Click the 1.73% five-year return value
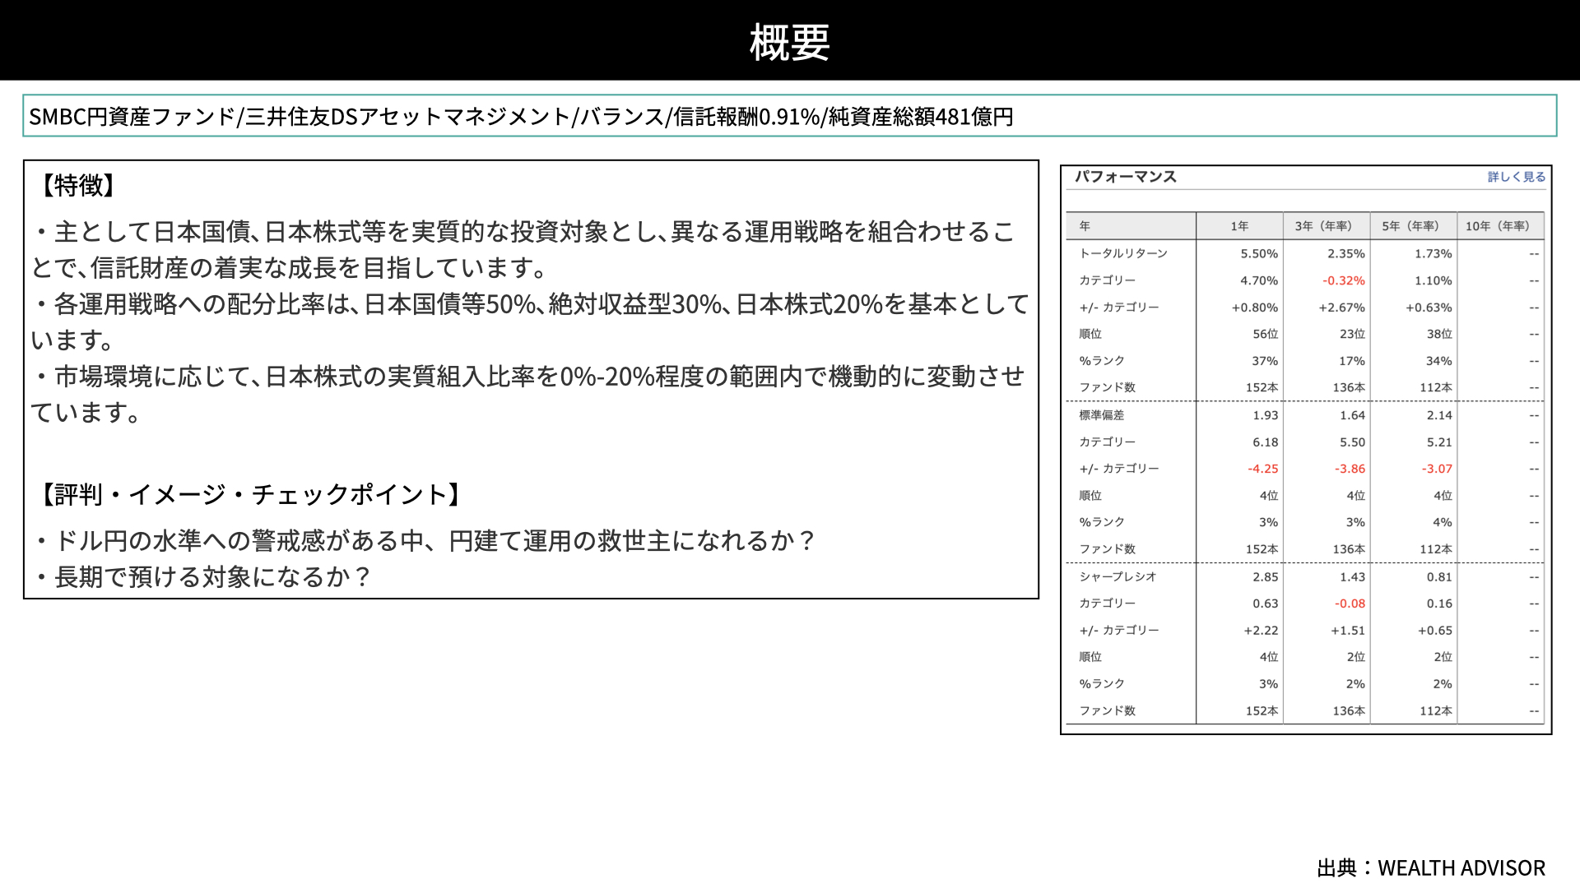Viewport: 1580px width, 888px height. click(1433, 254)
